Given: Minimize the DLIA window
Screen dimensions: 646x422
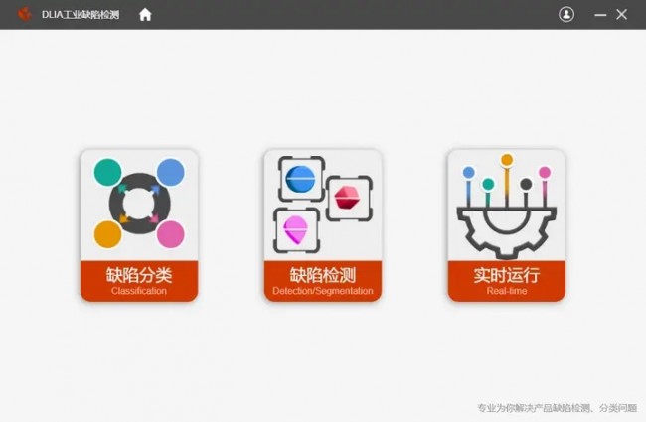Looking at the screenshot, I should (x=600, y=15).
